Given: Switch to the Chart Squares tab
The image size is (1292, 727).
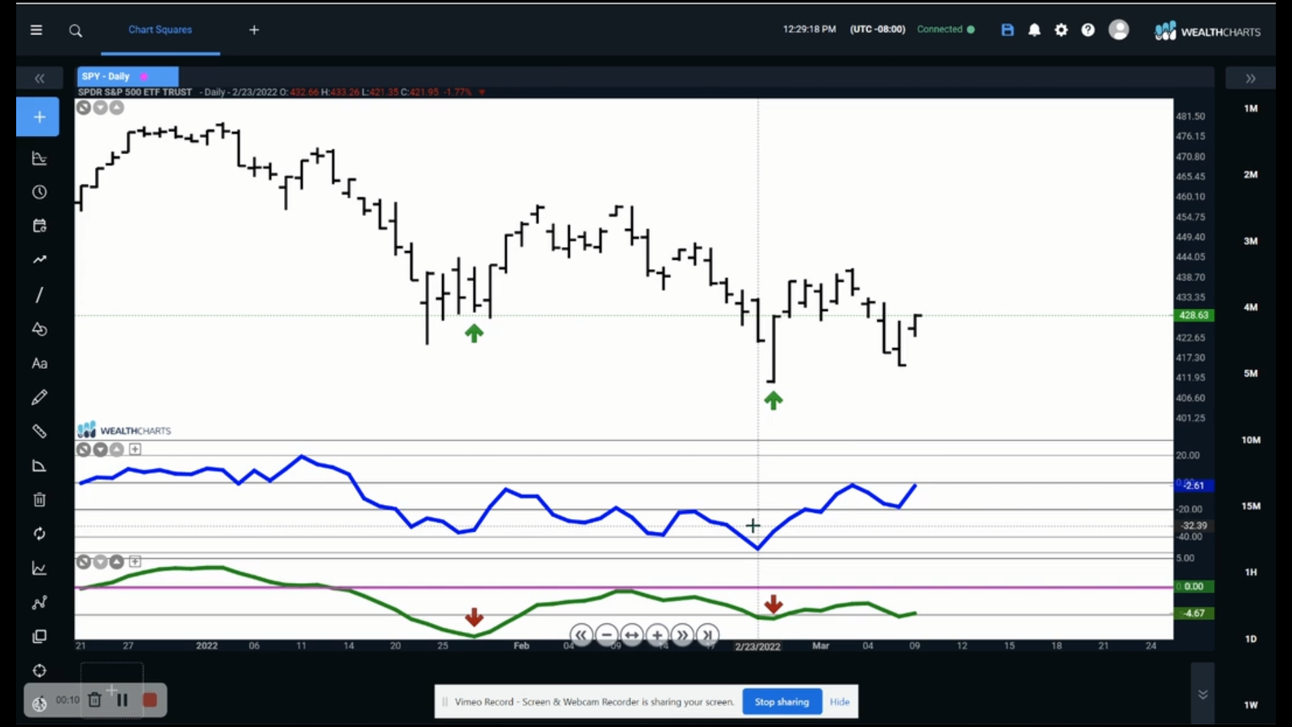Looking at the screenshot, I should (160, 30).
